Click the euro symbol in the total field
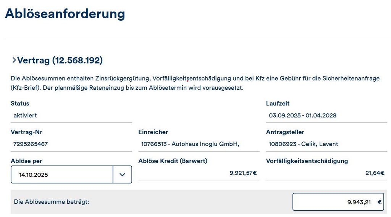Screen dimensions: 391x217 (x=379, y=202)
